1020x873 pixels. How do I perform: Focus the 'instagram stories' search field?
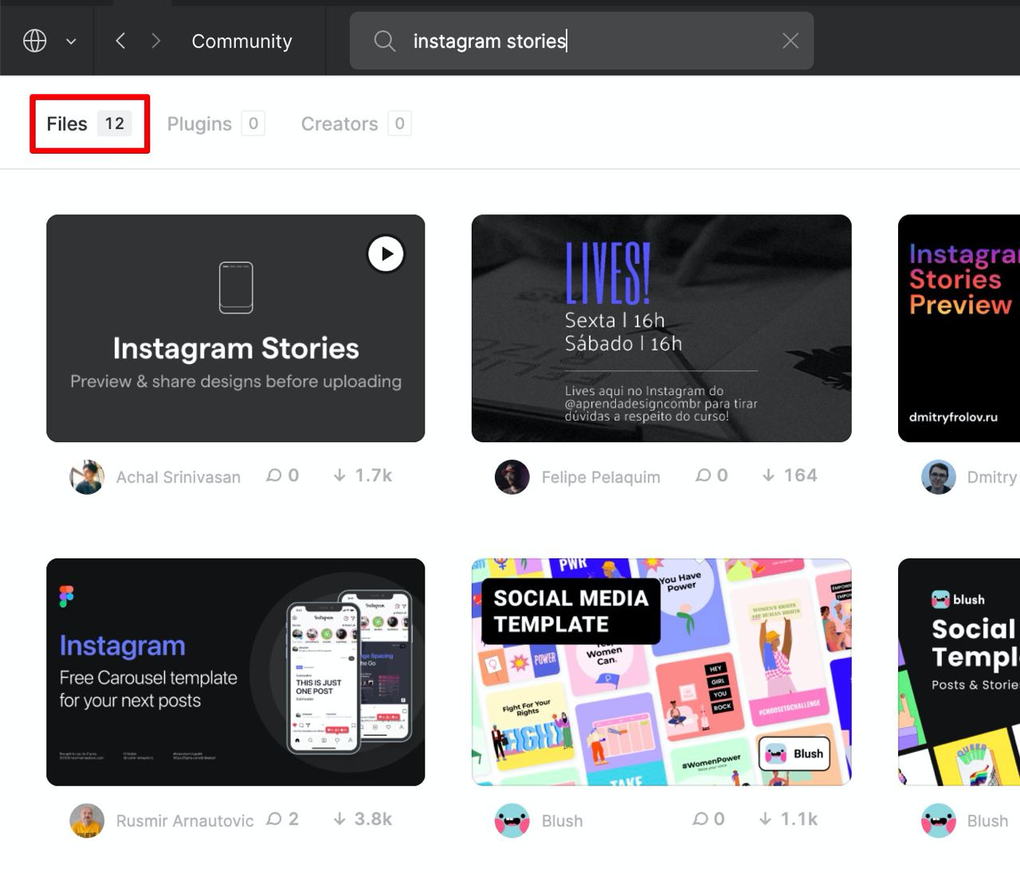[x=582, y=41]
